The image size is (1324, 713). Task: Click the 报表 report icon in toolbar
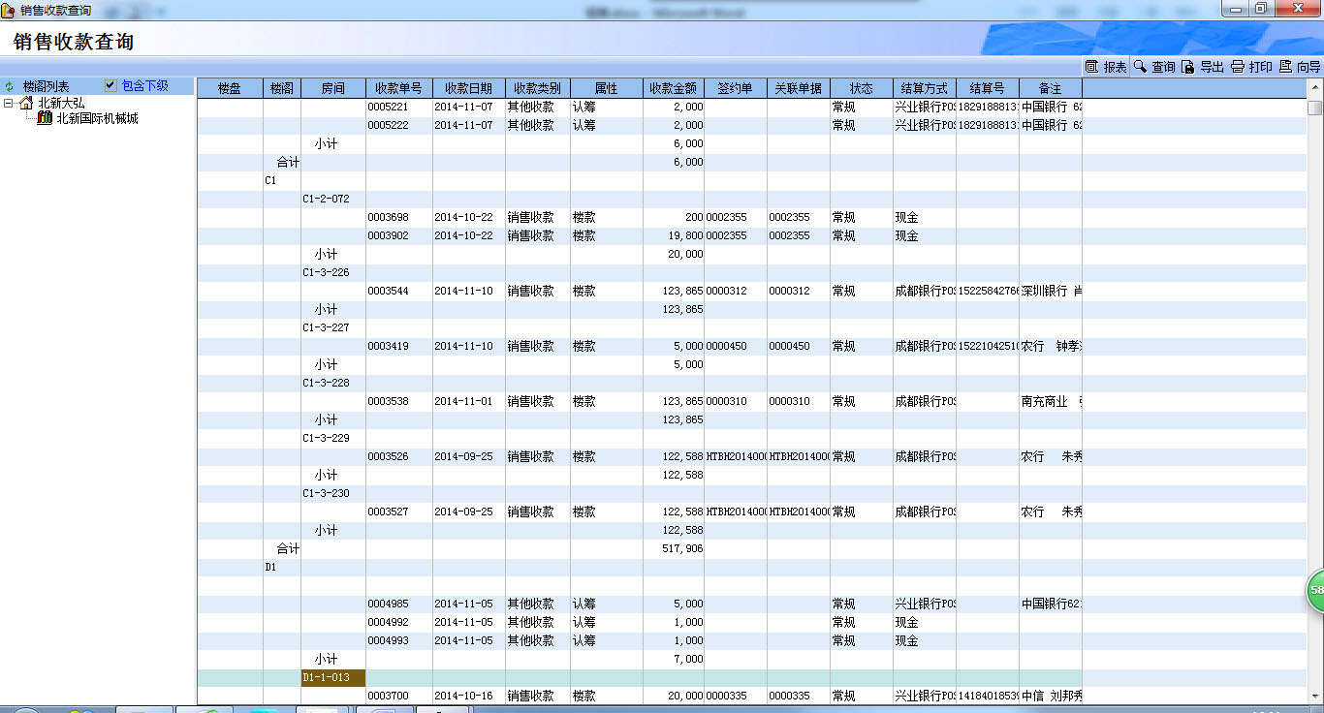point(1091,67)
